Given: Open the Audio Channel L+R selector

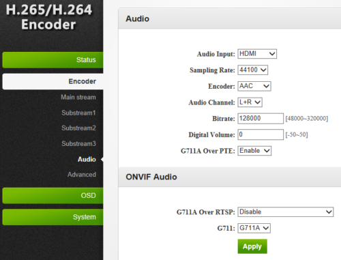Looking at the screenshot, I should [x=250, y=102].
